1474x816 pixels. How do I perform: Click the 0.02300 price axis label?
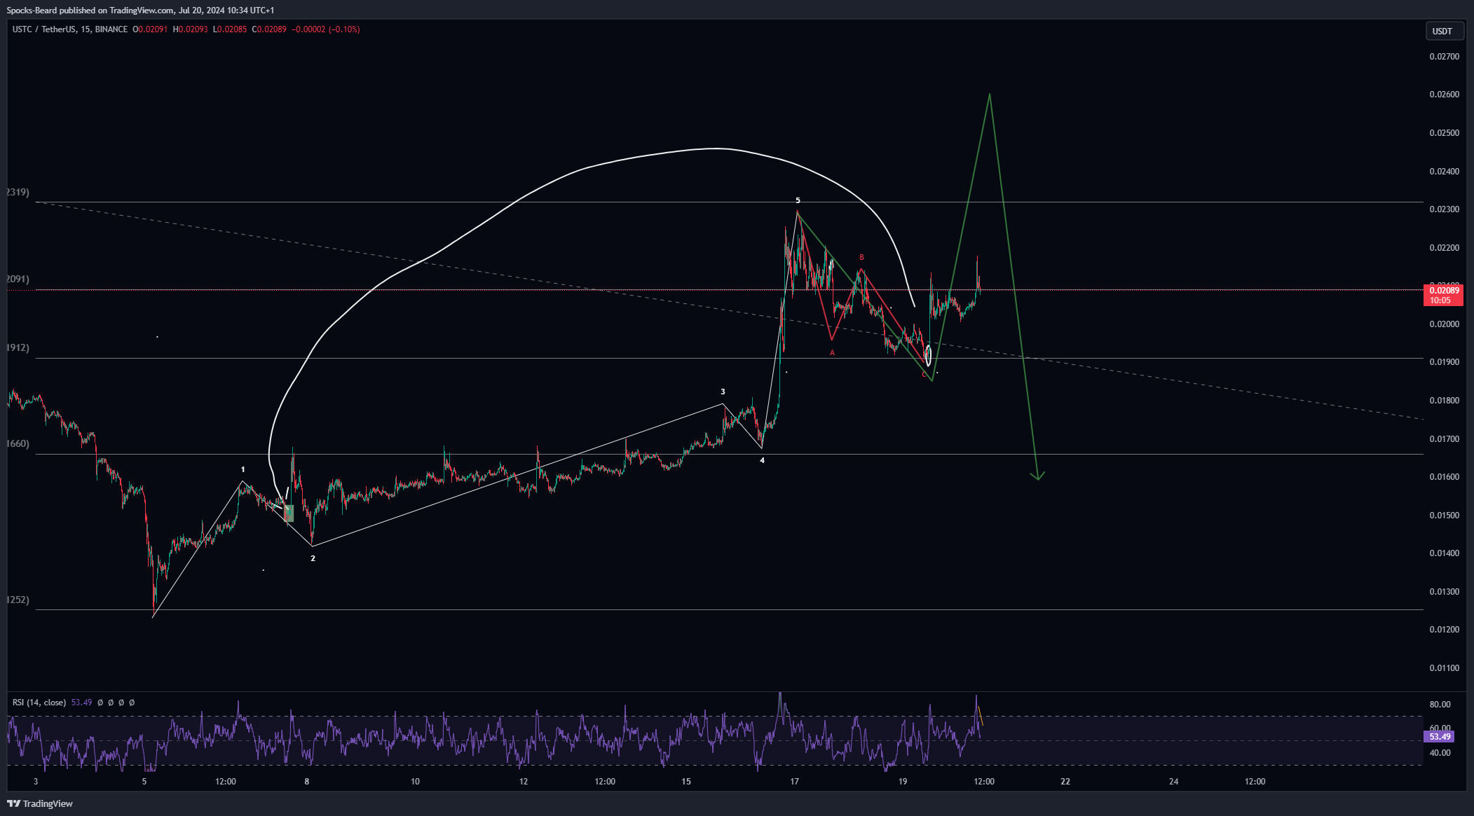tap(1444, 209)
